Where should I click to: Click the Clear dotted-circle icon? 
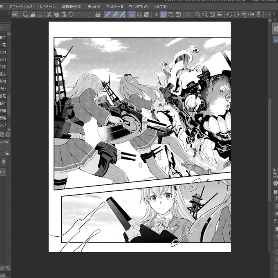pos(71,14)
